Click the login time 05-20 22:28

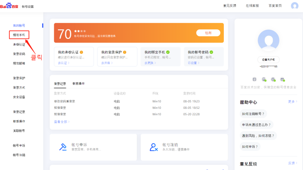click(191, 114)
